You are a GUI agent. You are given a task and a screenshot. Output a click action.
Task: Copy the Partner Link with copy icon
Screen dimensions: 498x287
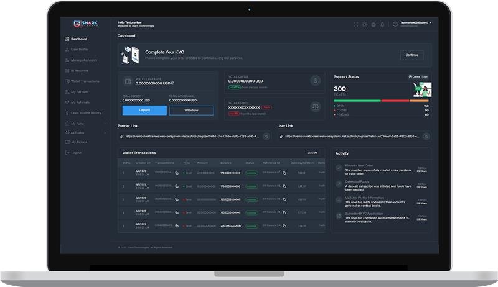point(266,137)
